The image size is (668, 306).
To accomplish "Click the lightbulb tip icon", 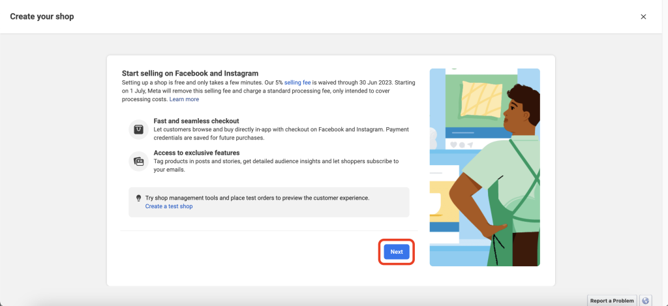I will [x=138, y=198].
